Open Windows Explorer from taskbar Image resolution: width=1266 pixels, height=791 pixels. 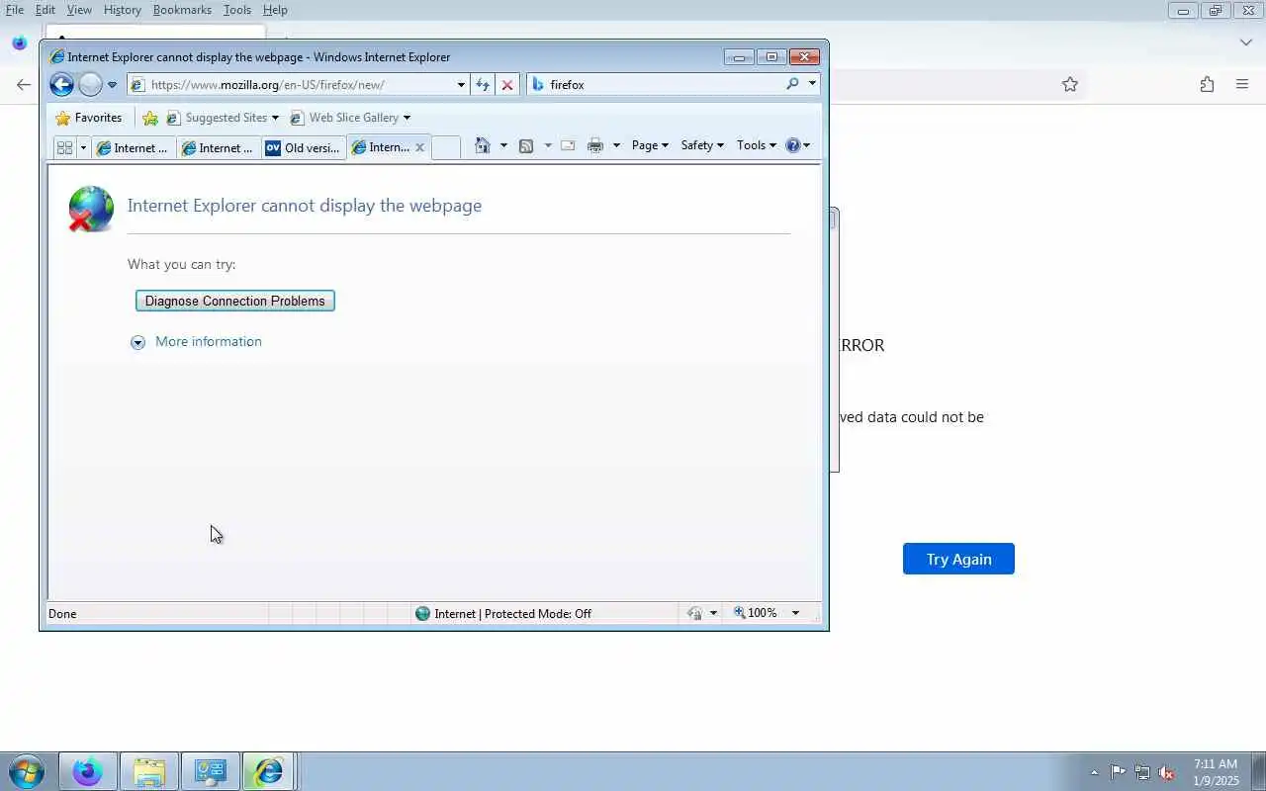click(x=149, y=771)
